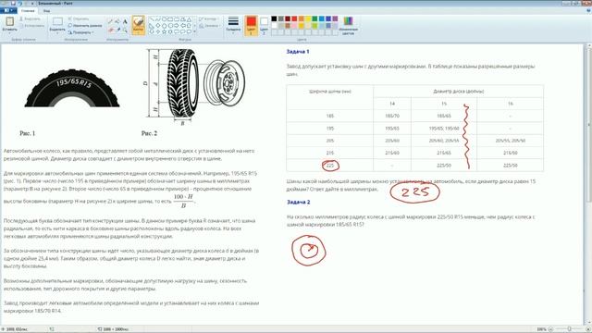Open the Home ribbon tab
Screen dimensions: 592x333
pos(28,10)
